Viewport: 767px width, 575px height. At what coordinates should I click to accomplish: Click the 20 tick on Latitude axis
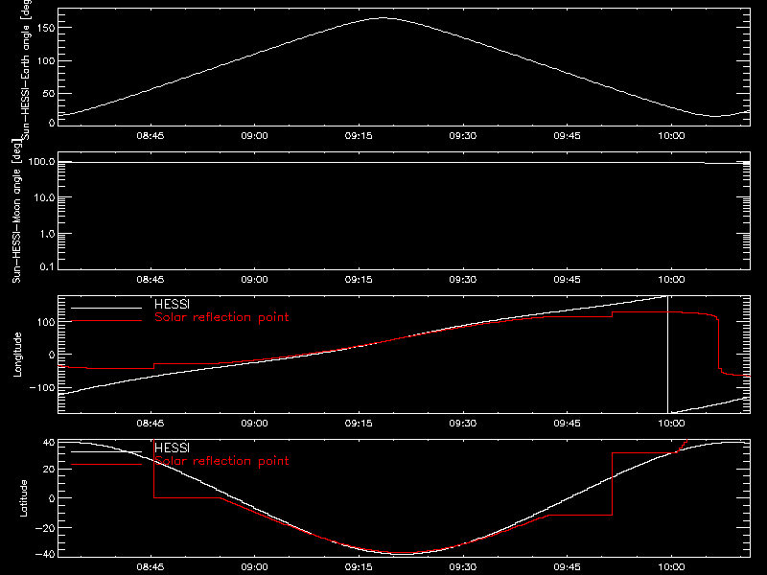(49, 470)
